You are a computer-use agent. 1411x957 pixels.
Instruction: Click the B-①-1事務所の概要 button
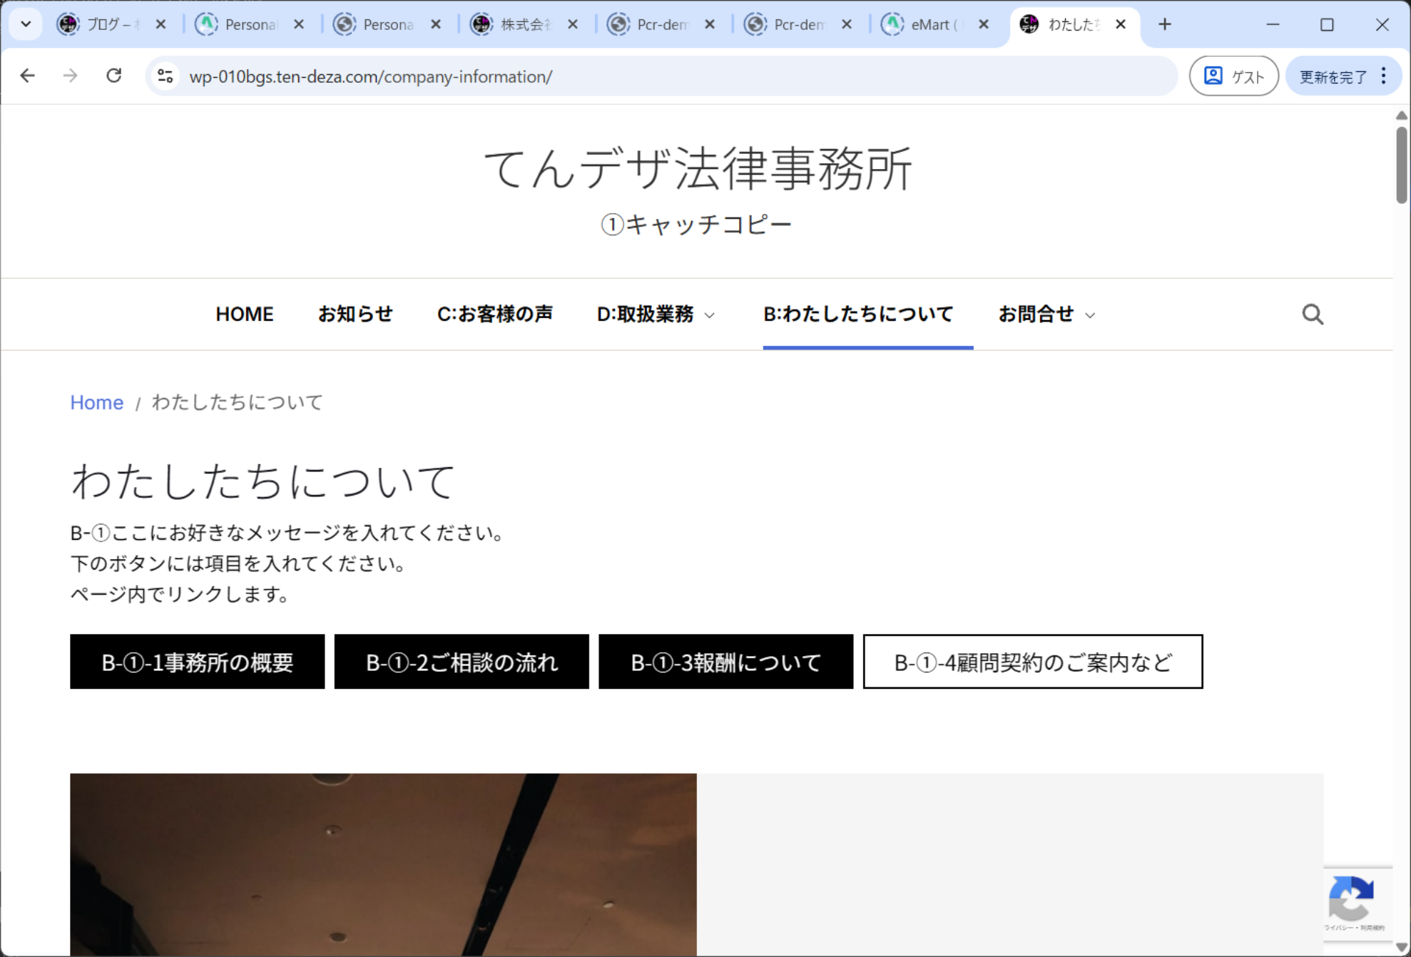coord(197,662)
